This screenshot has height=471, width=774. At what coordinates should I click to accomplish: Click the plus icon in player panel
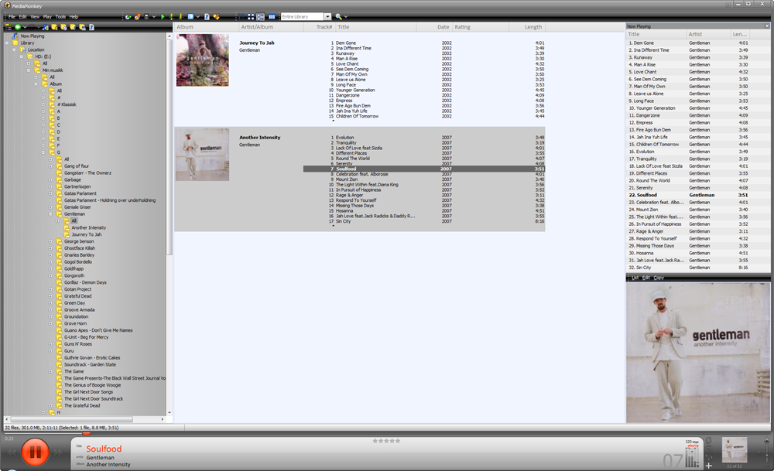click(x=709, y=466)
